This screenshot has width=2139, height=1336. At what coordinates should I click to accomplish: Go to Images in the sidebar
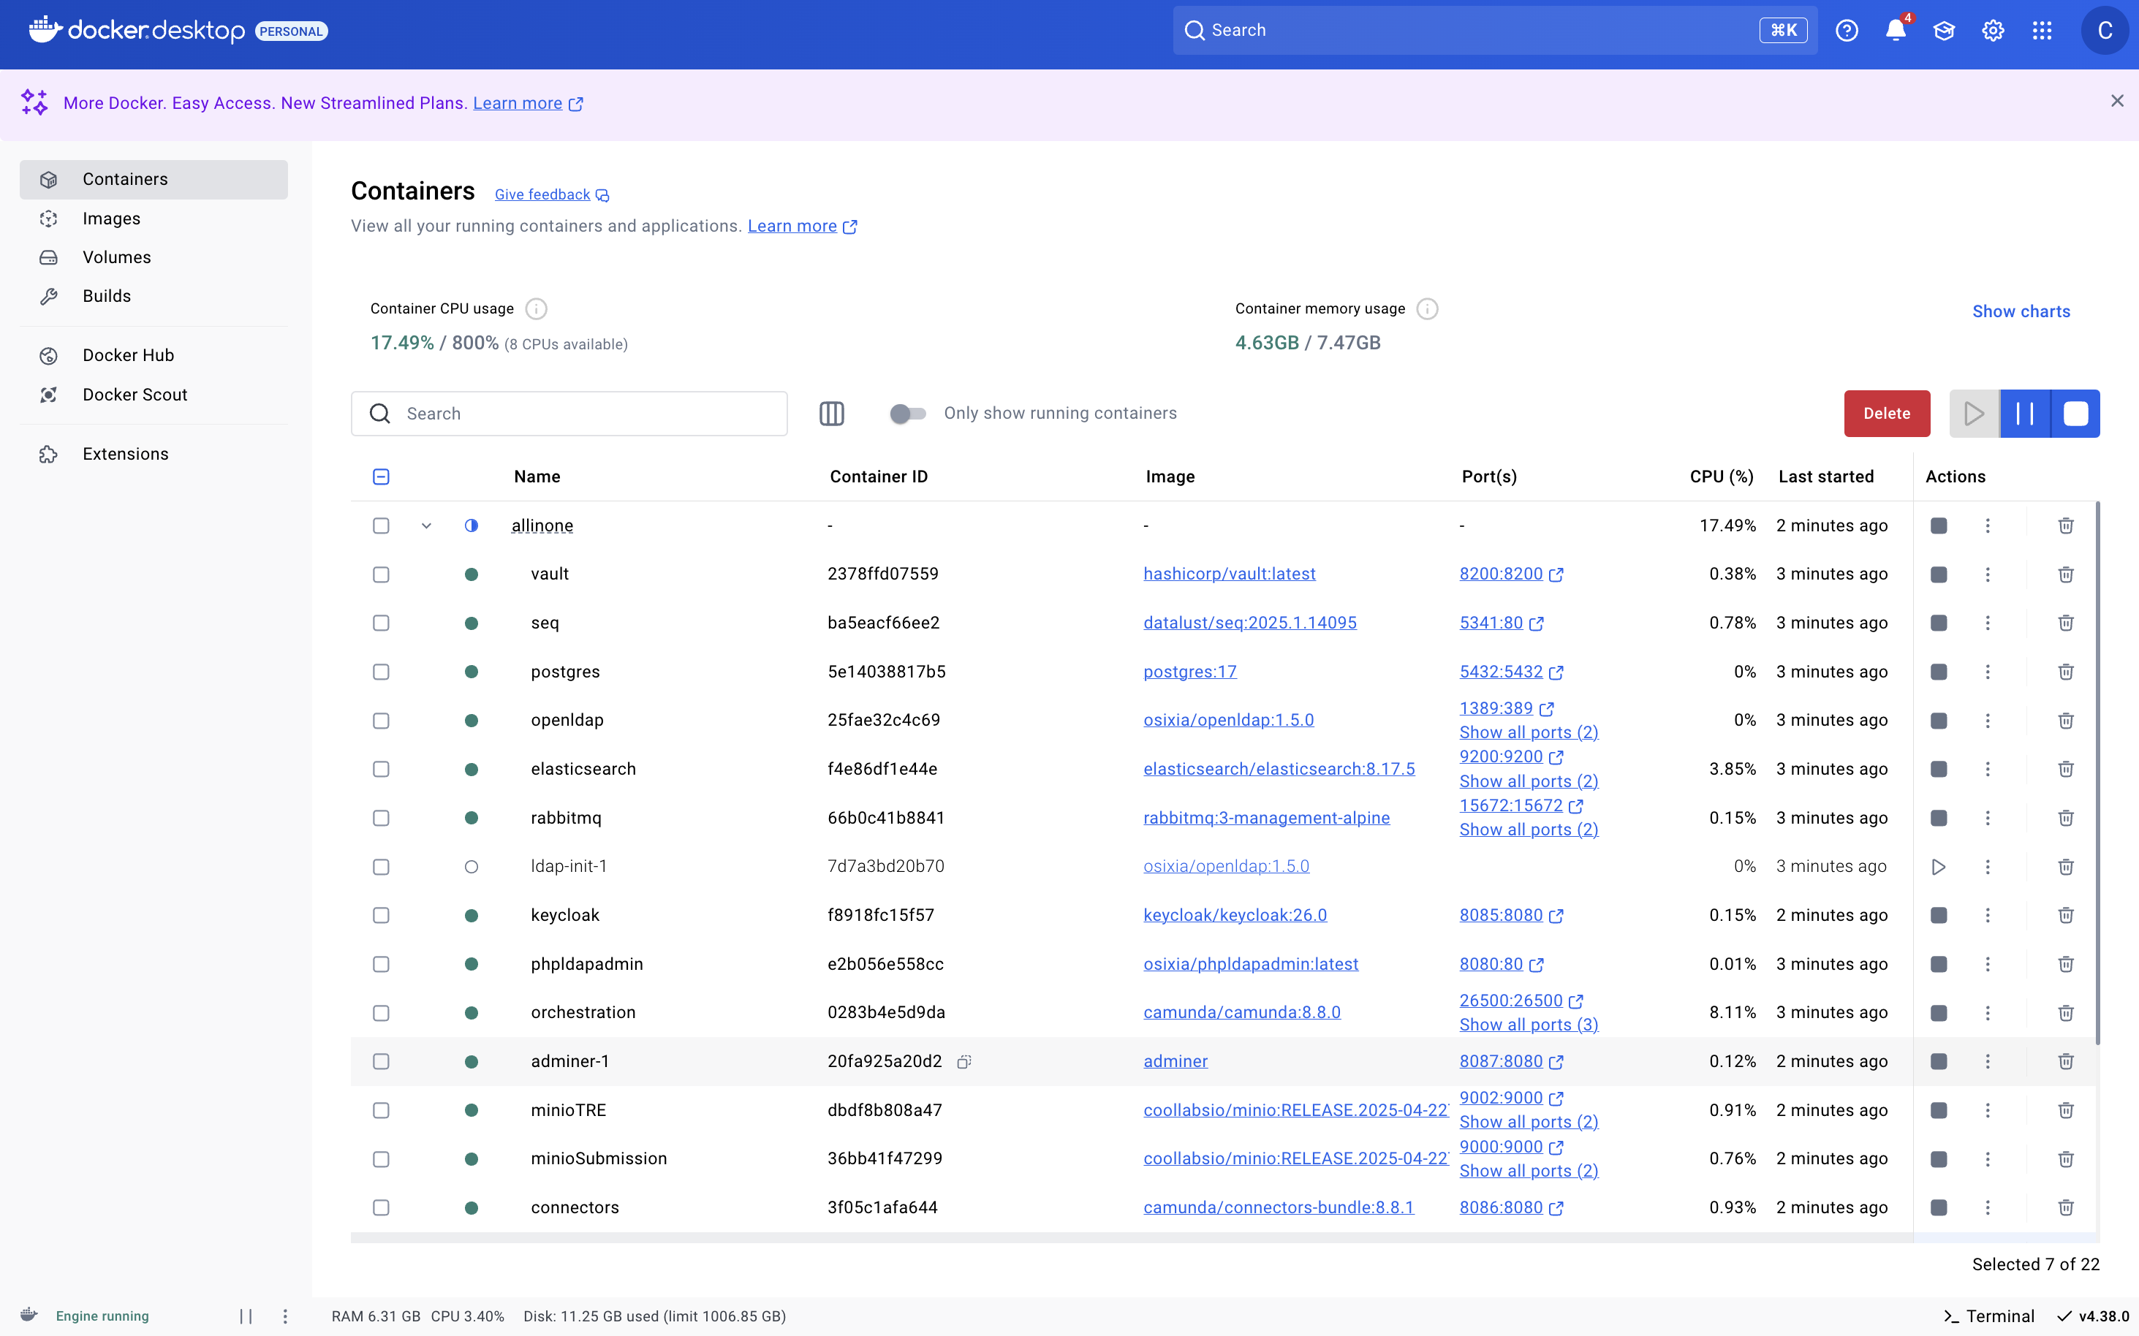[x=111, y=219]
